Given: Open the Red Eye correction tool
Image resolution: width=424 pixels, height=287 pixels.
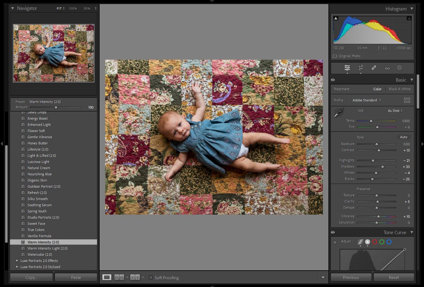Looking at the screenshot, I should tap(387, 68).
